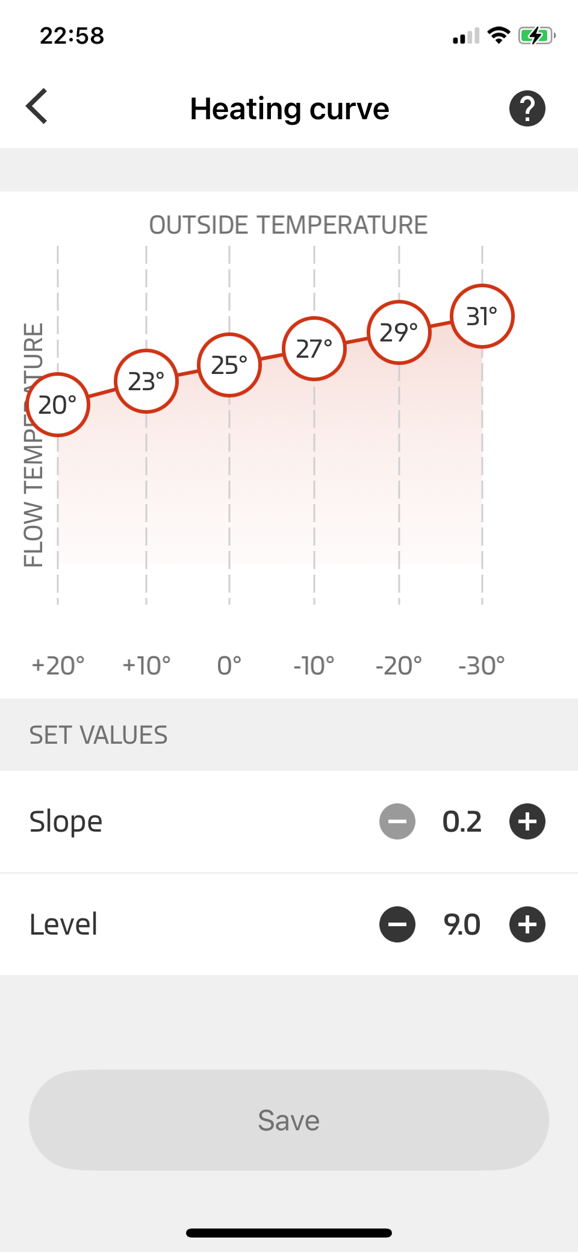Tap the cellular signal strength icon
578x1252 pixels.
(466, 36)
